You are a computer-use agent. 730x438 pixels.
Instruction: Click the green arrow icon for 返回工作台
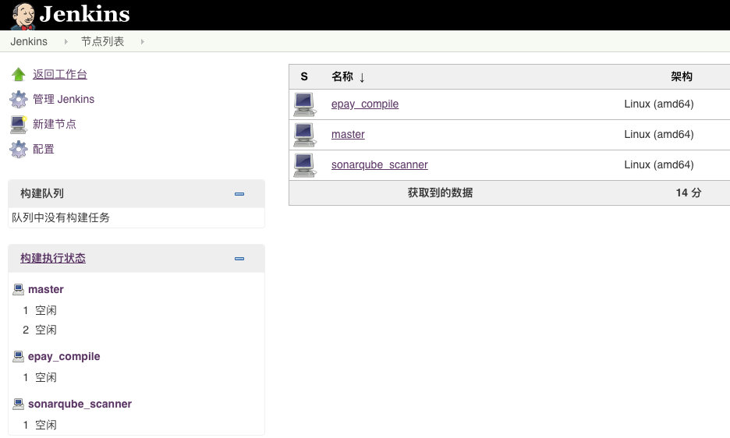pos(19,75)
